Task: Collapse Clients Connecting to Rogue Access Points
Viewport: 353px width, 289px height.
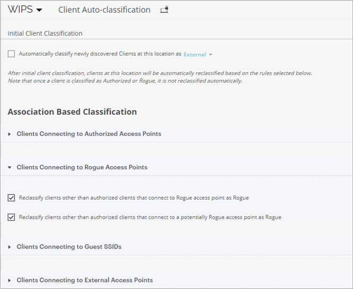Action: point(10,167)
